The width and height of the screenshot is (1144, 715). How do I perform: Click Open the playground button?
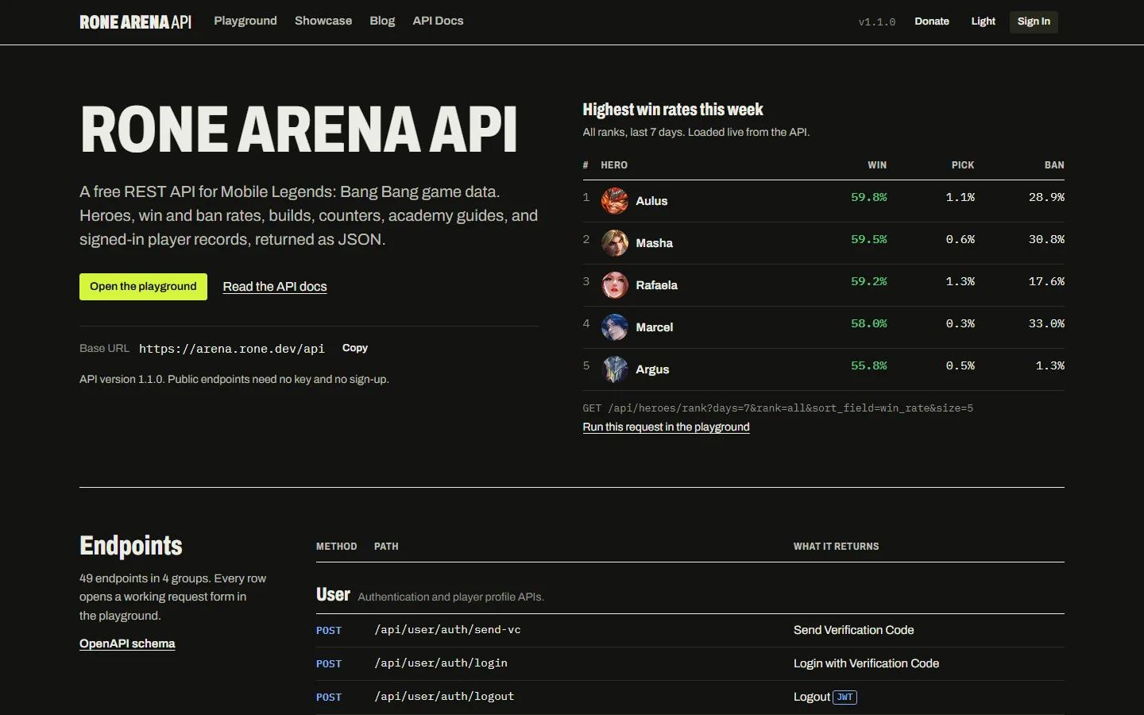pyautogui.click(x=143, y=287)
